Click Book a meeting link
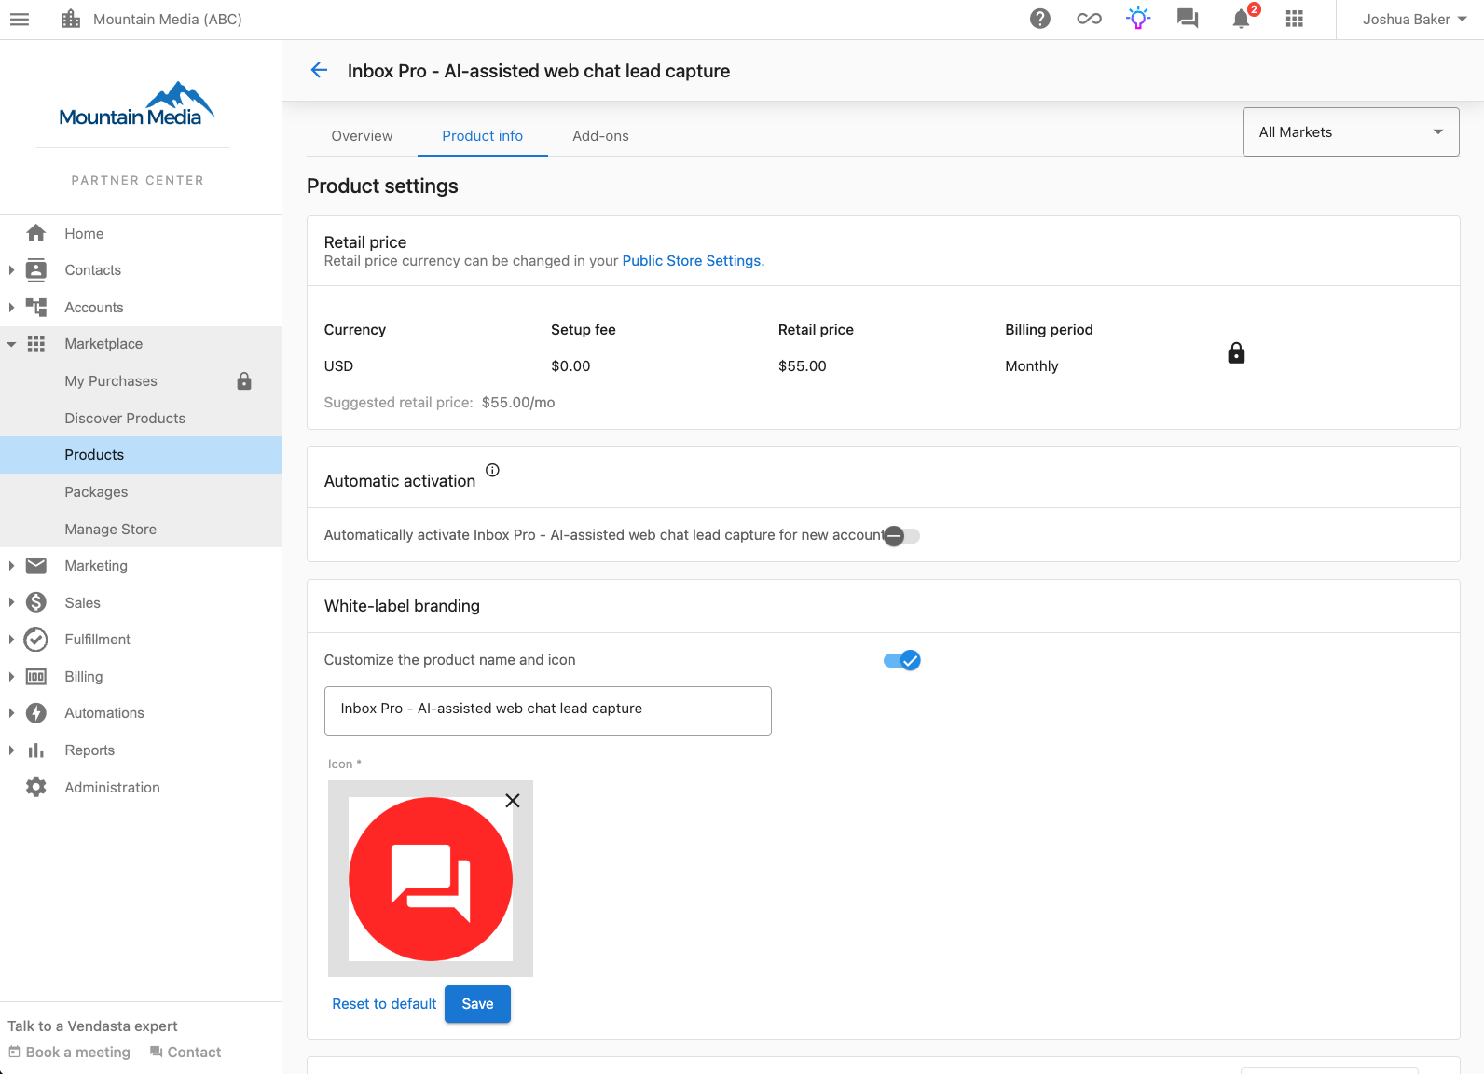Screen dimensions: 1484x1074 [70, 1052]
